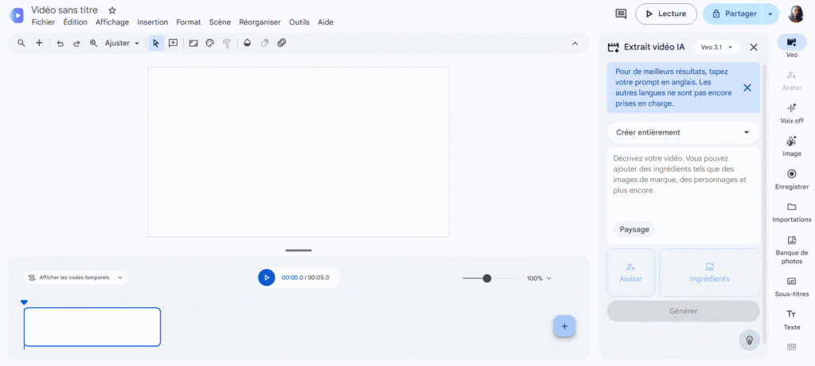Click the search menus magnifier icon
Screen dimensions: 815x366
(21, 43)
